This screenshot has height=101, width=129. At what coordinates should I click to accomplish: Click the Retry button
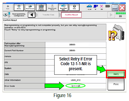click(116, 74)
